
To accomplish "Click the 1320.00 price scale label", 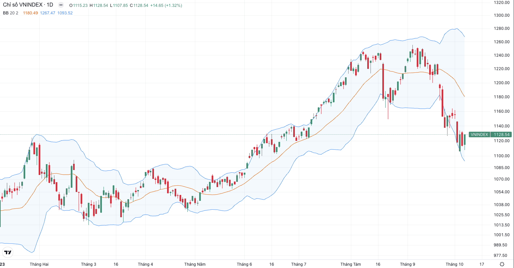I will 502,3.
